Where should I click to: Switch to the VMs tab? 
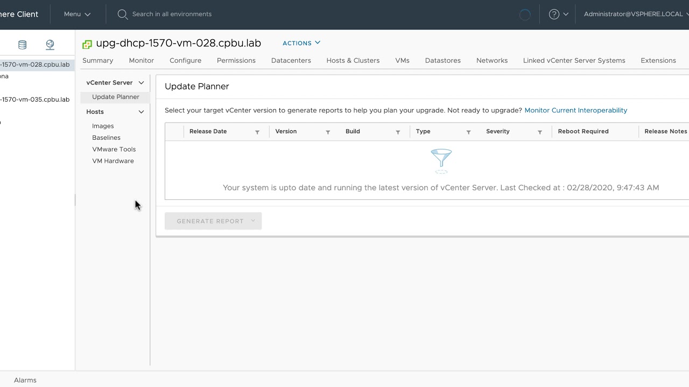tap(403, 60)
